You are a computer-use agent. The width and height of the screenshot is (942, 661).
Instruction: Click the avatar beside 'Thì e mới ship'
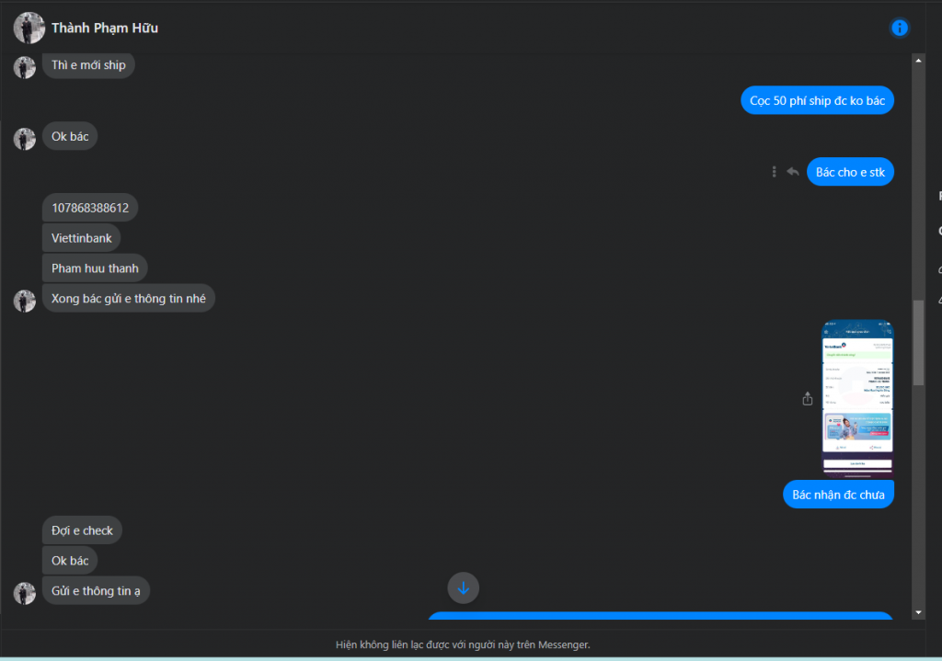(25, 67)
